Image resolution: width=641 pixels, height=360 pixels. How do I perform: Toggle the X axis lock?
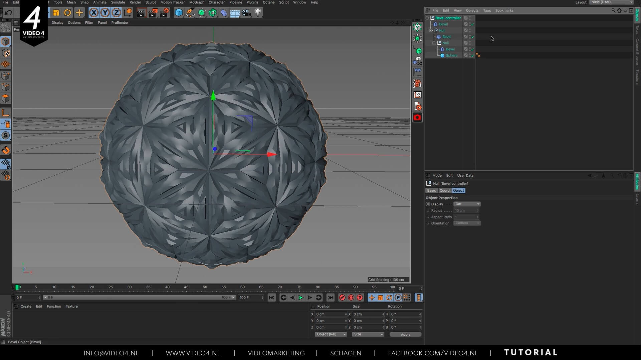(x=94, y=13)
